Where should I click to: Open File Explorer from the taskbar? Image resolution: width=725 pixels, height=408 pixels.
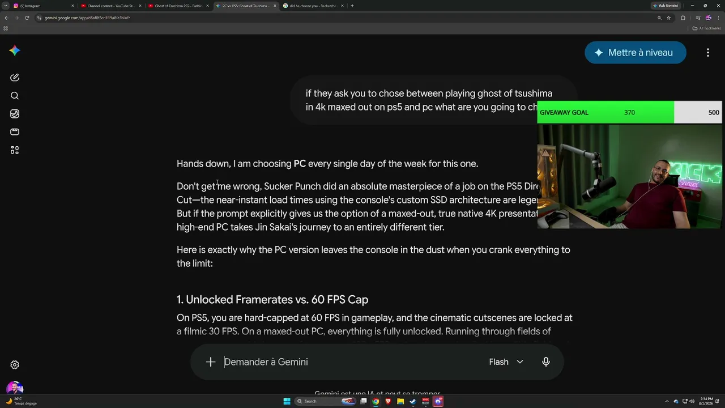[x=400, y=401]
